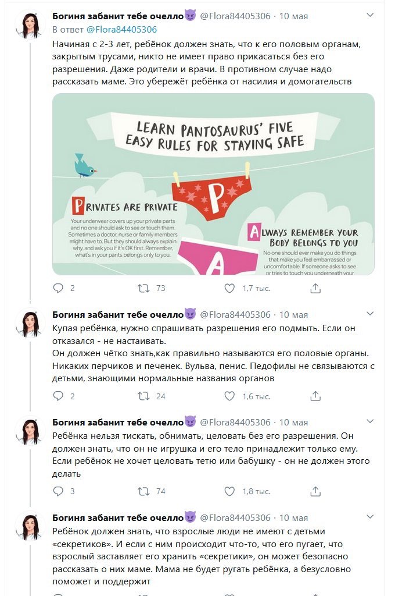The height and width of the screenshot is (596, 413).
Task: Like the tweet with 1,7 тыс. likes
Action: click(x=229, y=288)
